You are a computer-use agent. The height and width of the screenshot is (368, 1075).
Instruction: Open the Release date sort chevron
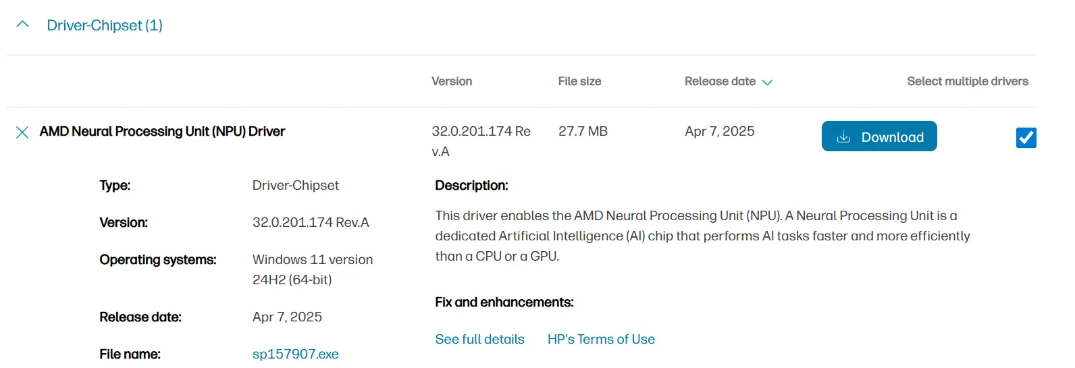pos(768,82)
